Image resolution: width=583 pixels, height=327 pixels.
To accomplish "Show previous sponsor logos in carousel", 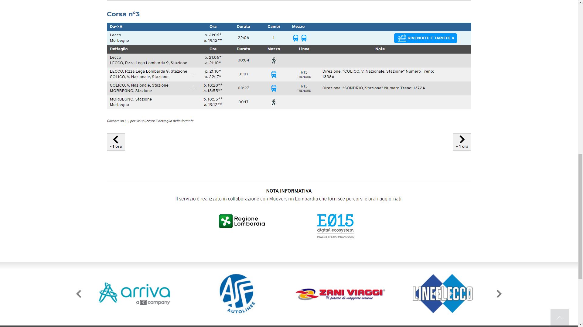I will [x=79, y=294].
